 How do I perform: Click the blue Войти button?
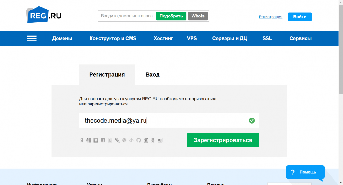point(299,17)
